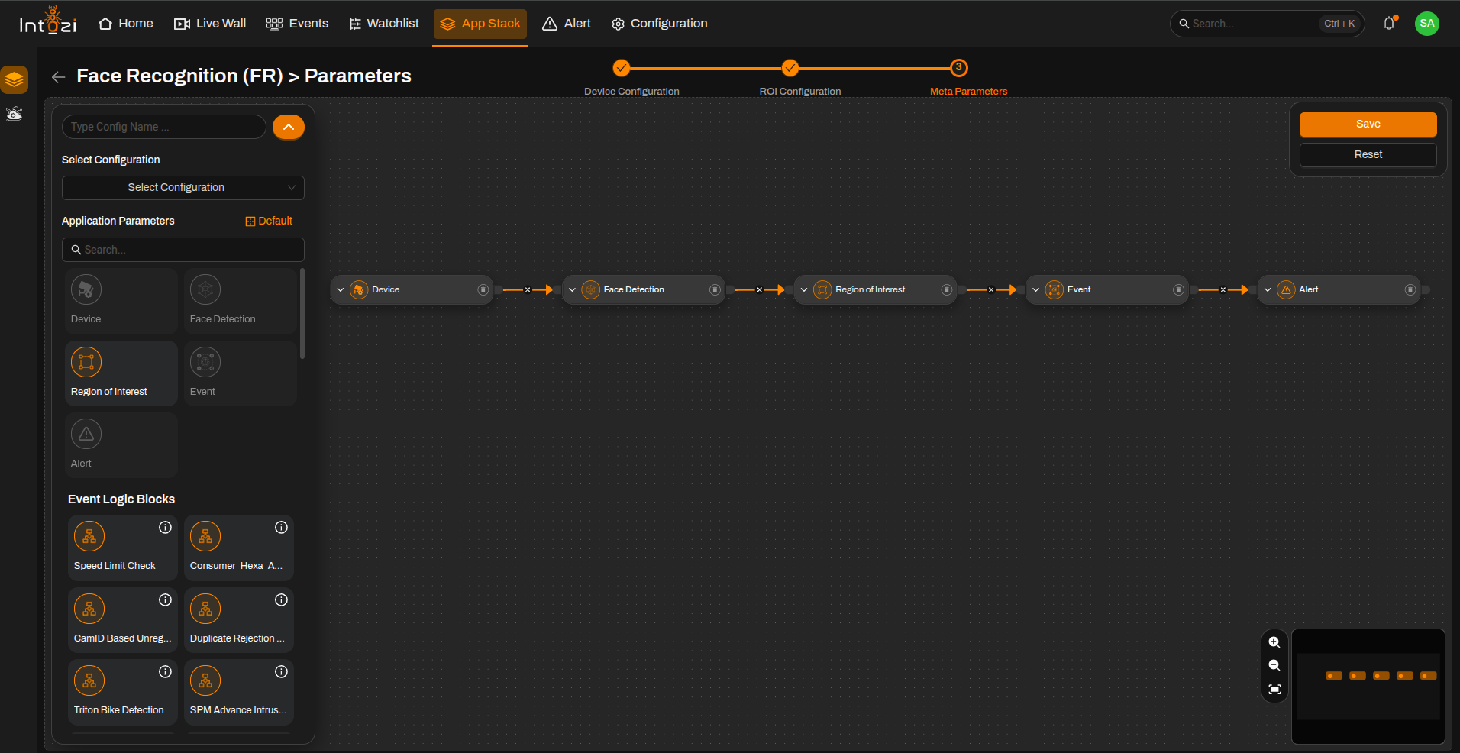Viewport: 1460px width, 753px height.
Task: Click the back arrow beside Face Recognition
Action: (x=58, y=77)
